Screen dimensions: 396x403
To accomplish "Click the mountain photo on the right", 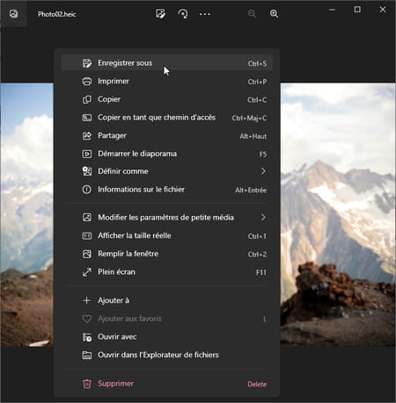I will click(338, 214).
